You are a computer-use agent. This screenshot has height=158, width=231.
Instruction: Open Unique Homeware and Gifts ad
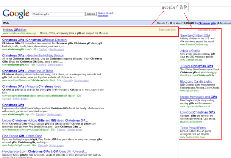tap(198, 97)
